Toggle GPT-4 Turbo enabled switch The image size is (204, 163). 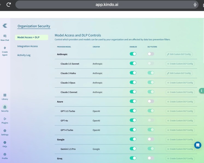coord(133,130)
